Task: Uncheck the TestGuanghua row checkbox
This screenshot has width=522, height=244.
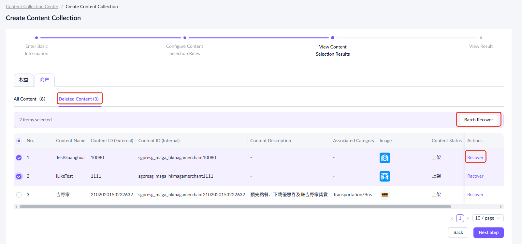Action: [19, 158]
